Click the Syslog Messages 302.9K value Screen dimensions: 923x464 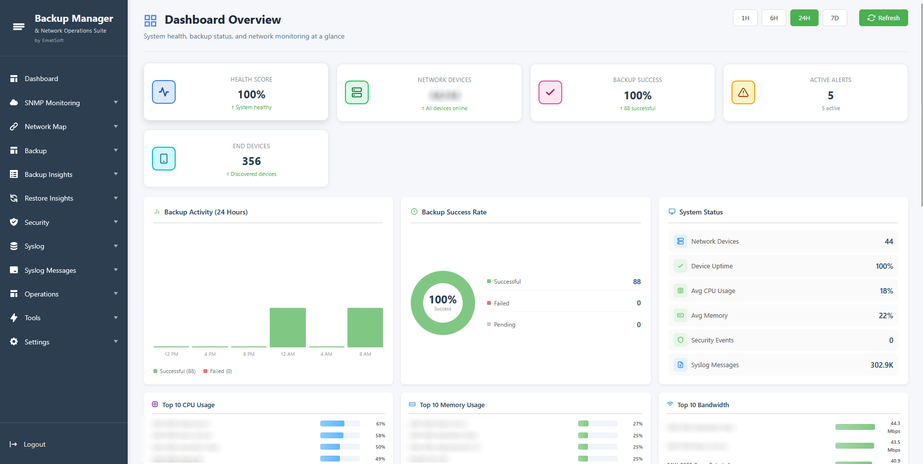pyautogui.click(x=882, y=365)
